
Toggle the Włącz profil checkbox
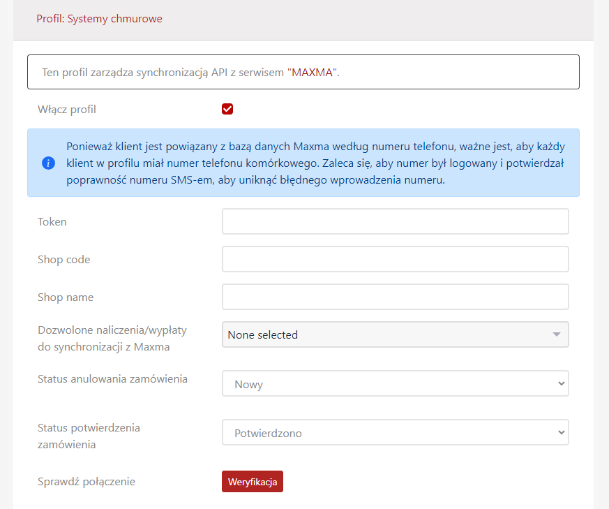tap(227, 109)
